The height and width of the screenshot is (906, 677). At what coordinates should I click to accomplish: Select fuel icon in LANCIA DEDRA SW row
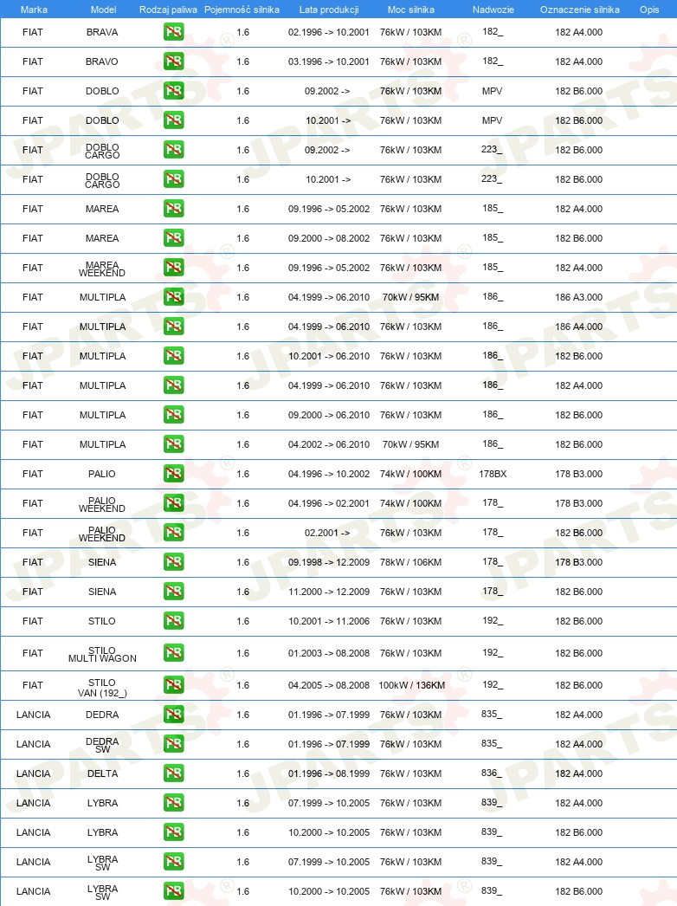[x=173, y=744]
